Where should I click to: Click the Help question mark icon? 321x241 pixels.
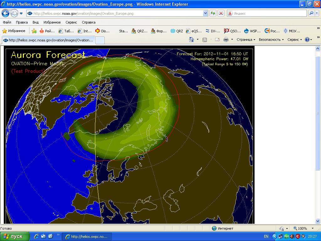pyautogui.click(x=307, y=40)
